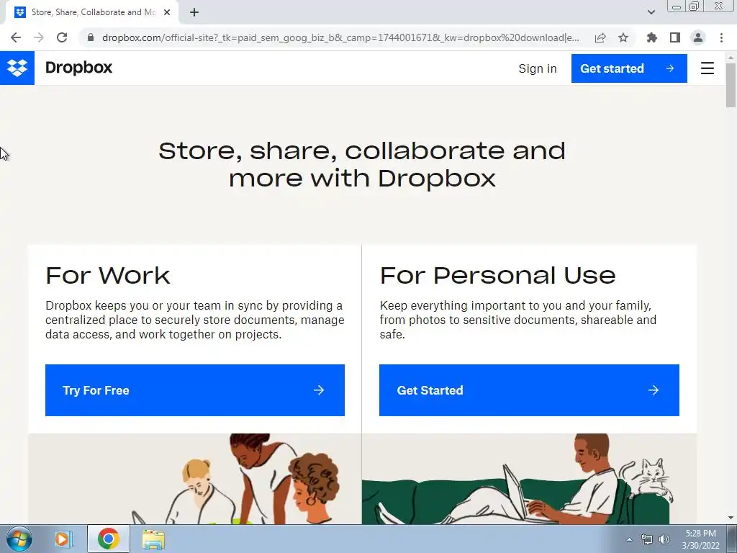Open Windows Media Player from taskbar

[63, 539]
